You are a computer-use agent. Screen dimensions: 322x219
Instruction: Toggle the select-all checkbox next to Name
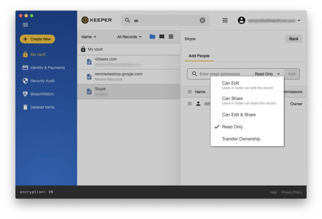click(x=190, y=92)
